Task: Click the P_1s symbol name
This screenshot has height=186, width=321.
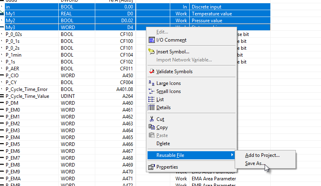Action: point(10,61)
